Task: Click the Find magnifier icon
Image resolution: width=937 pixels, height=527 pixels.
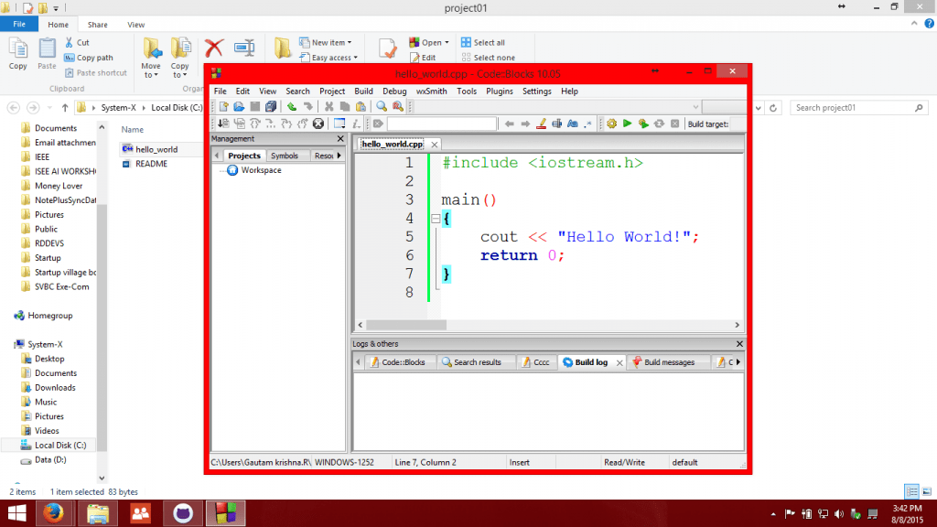Action: pos(382,107)
